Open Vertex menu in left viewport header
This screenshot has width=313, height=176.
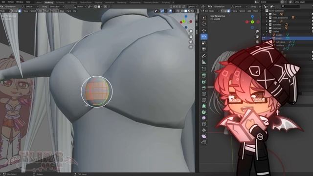click(x=54, y=11)
